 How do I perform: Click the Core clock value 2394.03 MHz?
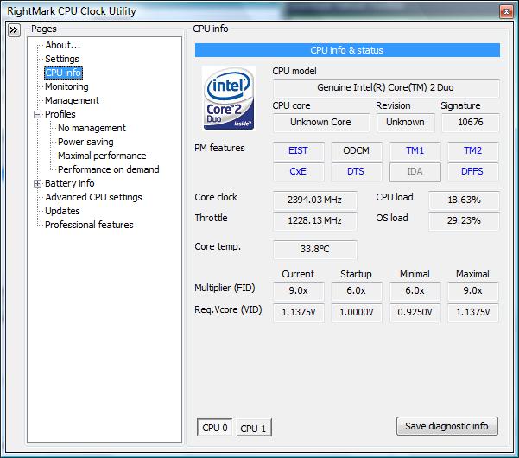[x=315, y=200]
